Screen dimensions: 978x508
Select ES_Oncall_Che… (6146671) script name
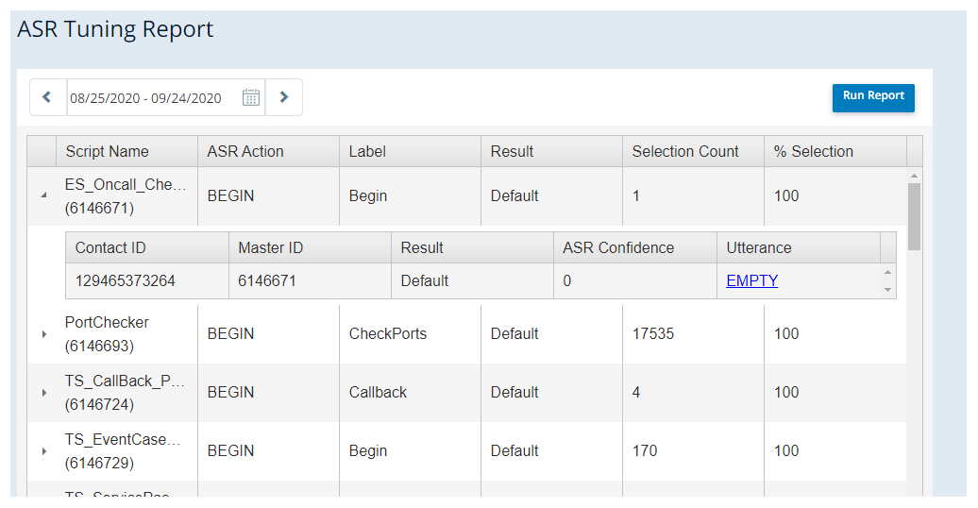tap(126, 196)
